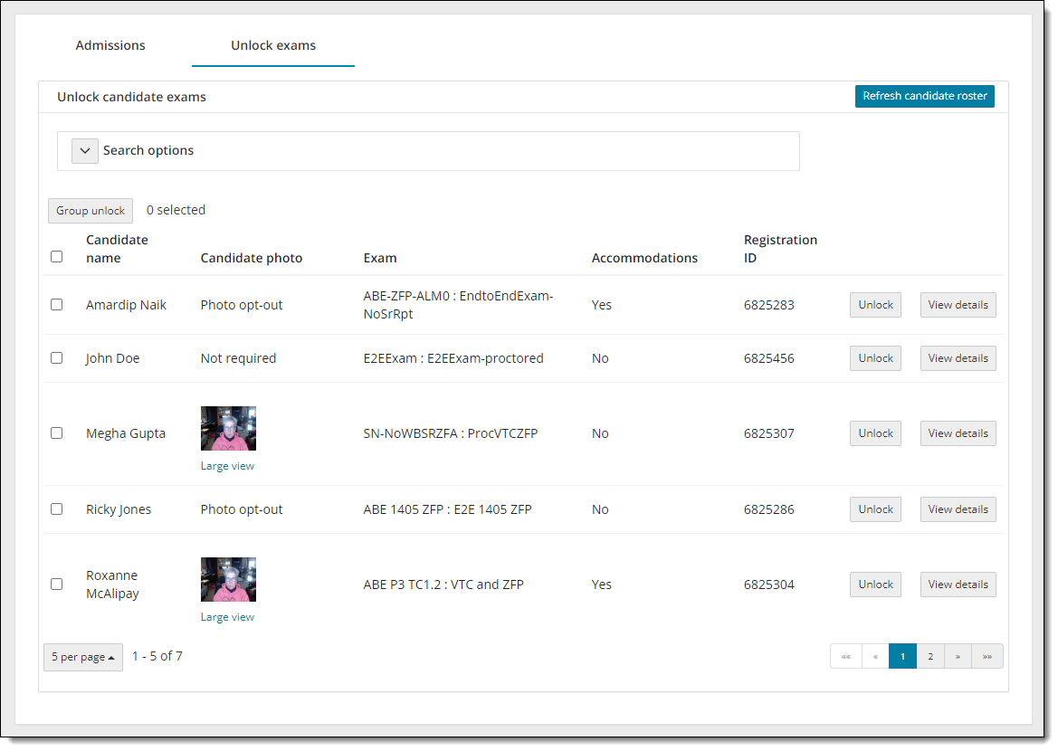
Task: Click Roxanne McAlipay's candidate photo thumbnail
Action: [x=228, y=580]
